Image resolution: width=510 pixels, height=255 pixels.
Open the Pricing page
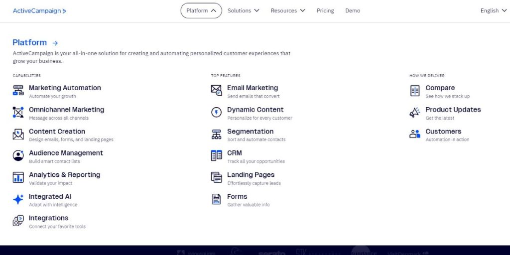325,11
